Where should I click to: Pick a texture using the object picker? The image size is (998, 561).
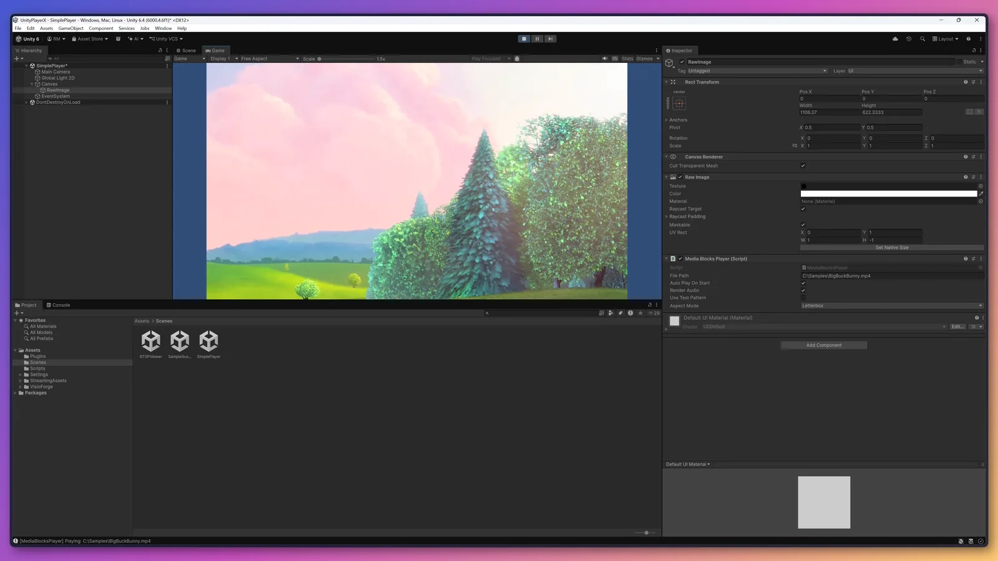981,186
